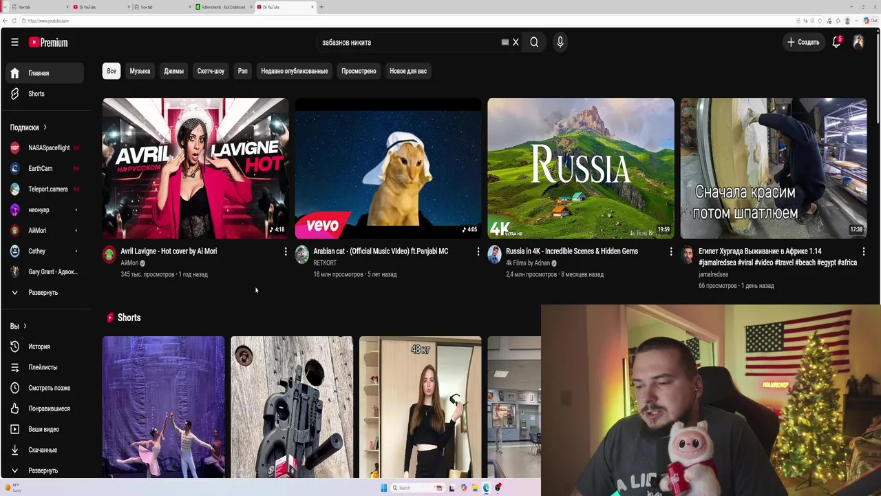
Task: Open the account avatar menu
Action: pyautogui.click(x=858, y=42)
